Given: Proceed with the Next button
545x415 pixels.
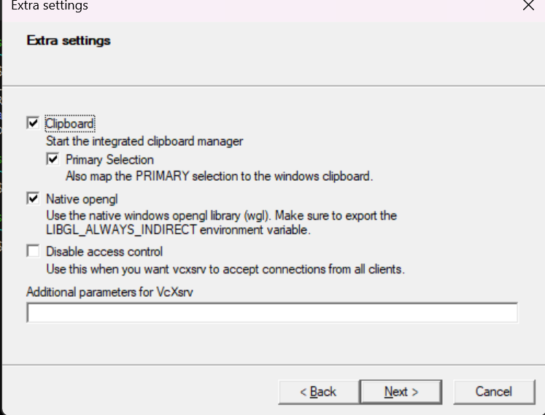Looking at the screenshot, I should coord(401,392).
